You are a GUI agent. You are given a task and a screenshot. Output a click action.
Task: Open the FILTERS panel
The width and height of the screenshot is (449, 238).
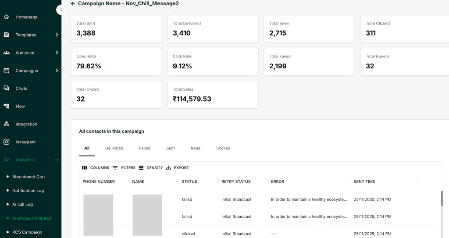(x=124, y=168)
